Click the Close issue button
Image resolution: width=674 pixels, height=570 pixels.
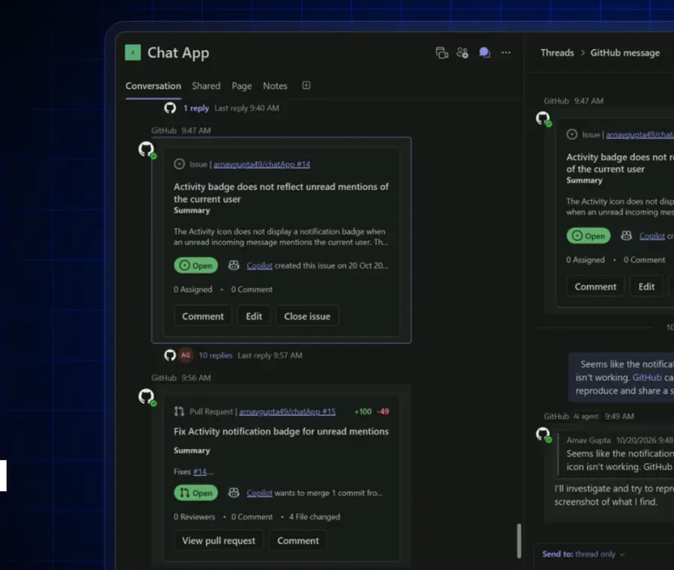(x=307, y=316)
